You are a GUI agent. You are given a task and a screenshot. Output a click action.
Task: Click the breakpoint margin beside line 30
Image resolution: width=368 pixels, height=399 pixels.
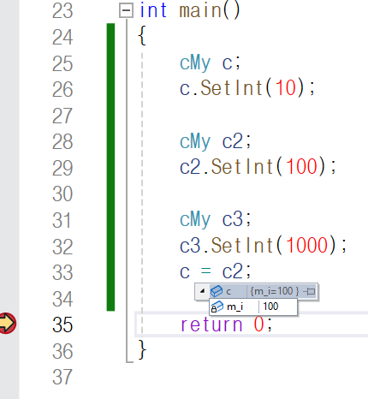[9, 194]
